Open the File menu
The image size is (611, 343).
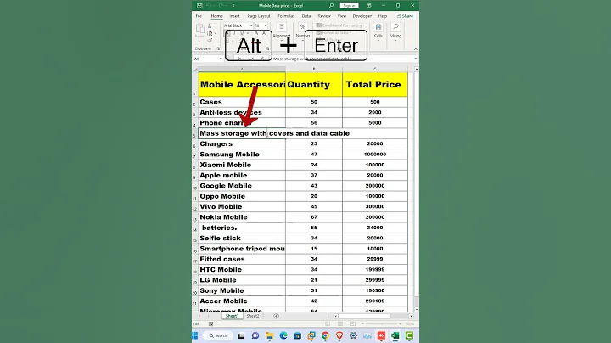[199, 16]
